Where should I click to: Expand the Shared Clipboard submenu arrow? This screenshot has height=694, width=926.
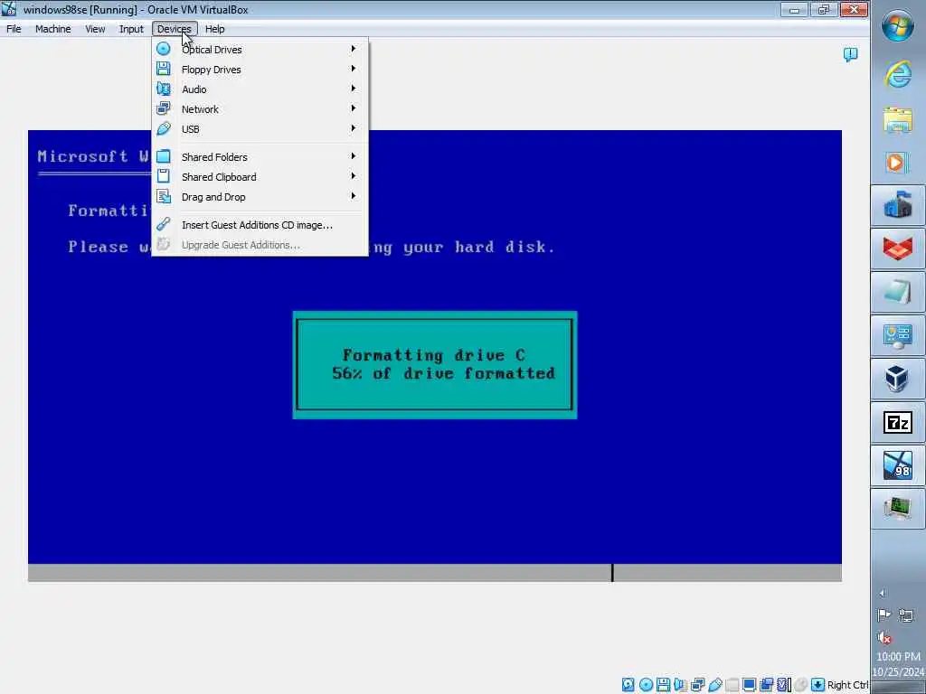coord(354,176)
